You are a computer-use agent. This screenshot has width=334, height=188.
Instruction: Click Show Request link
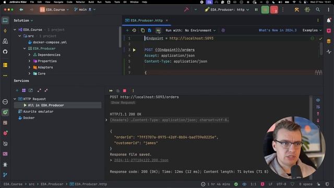[x=123, y=103]
